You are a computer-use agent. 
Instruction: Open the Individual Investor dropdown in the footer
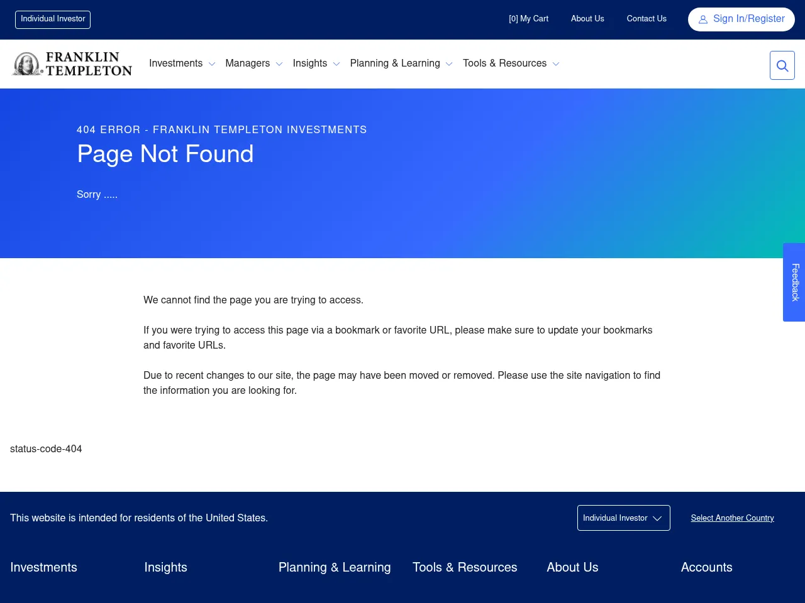click(623, 518)
